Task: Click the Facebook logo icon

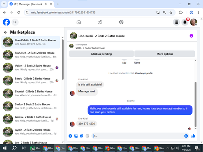Action: point(6,22)
